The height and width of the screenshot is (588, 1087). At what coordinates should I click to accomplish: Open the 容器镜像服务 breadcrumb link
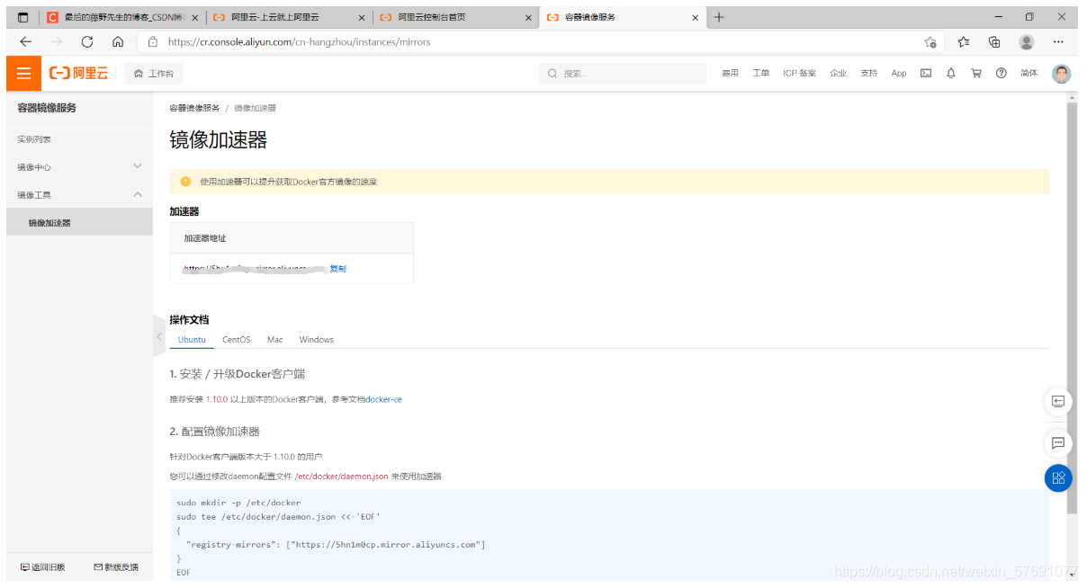194,108
